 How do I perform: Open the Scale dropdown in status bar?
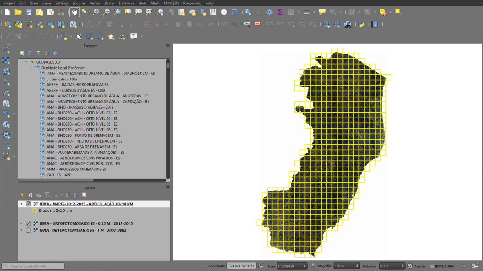pos(304,266)
